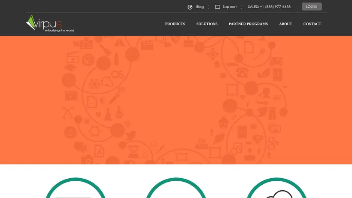Open the Support link
352x198 pixels.
[229, 7]
